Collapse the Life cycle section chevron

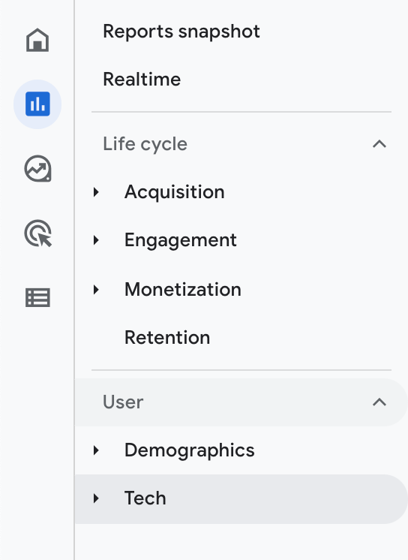tap(379, 144)
